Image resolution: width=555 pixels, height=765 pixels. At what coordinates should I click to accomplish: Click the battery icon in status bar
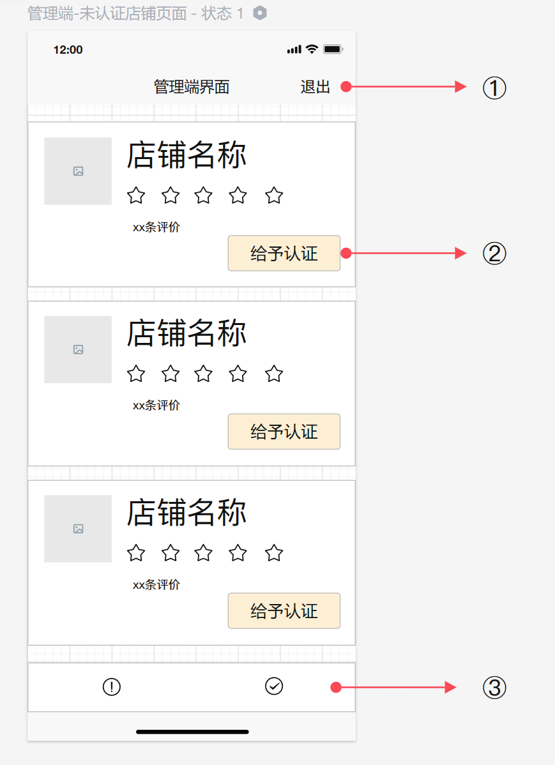tap(333, 49)
